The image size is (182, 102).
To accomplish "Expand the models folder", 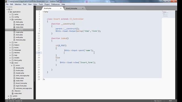I will tap(10, 58).
